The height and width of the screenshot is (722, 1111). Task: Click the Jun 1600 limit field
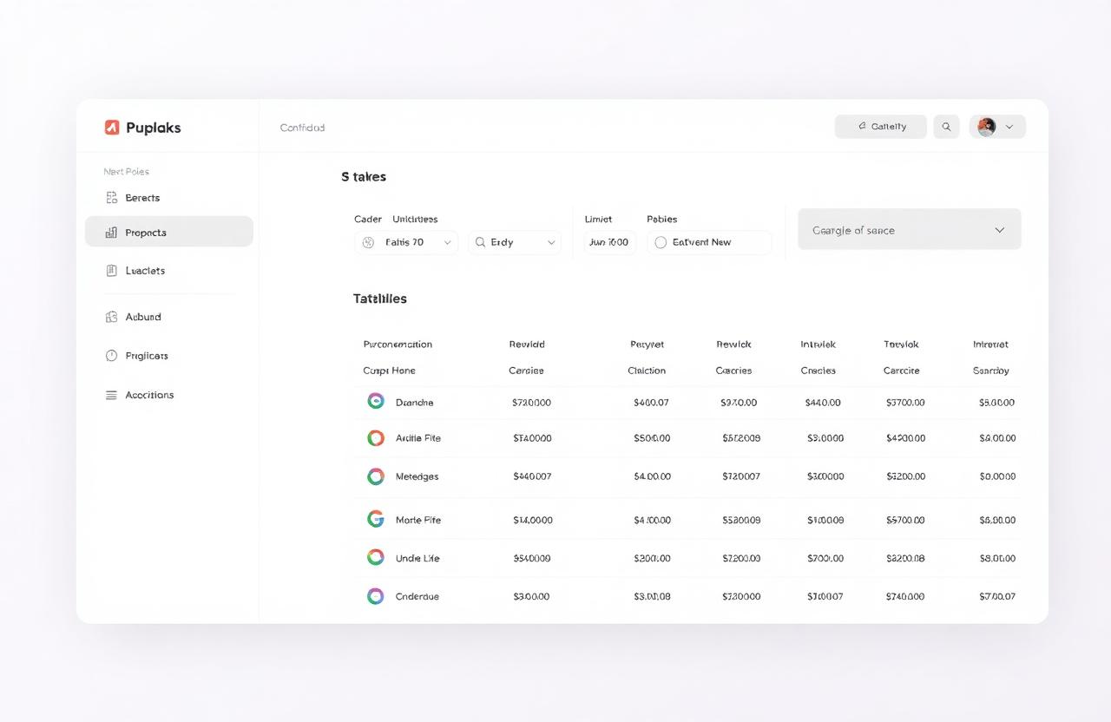pyautogui.click(x=609, y=243)
